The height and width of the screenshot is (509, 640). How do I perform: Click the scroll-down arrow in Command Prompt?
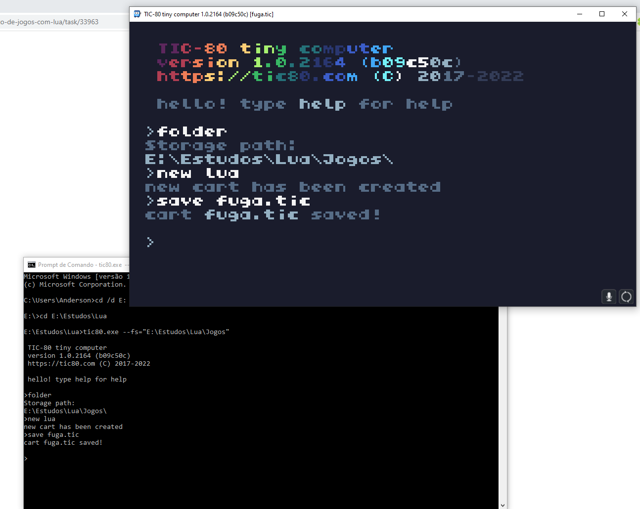(x=503, y=505)
